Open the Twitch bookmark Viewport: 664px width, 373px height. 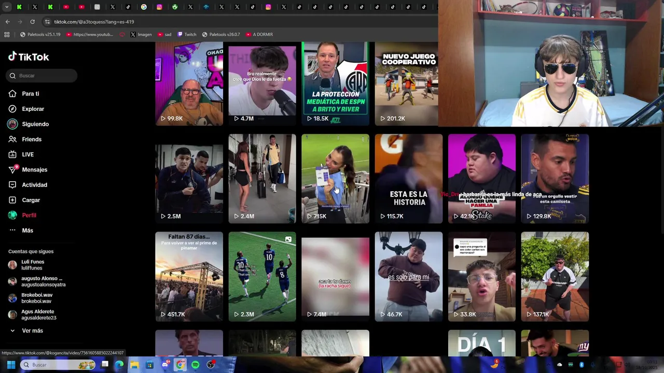tap(187, 34)
